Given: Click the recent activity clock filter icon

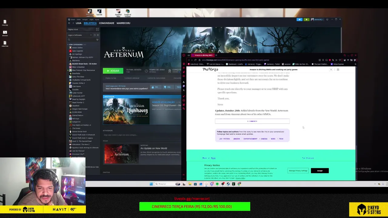Looking at the screenshot, I should (95, 35).
